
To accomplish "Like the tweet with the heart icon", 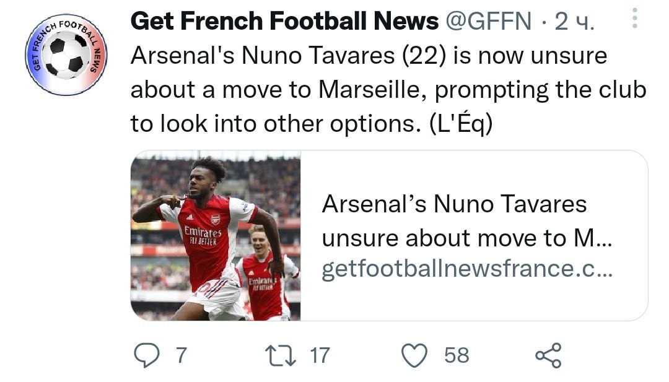I will click(416, 355).
